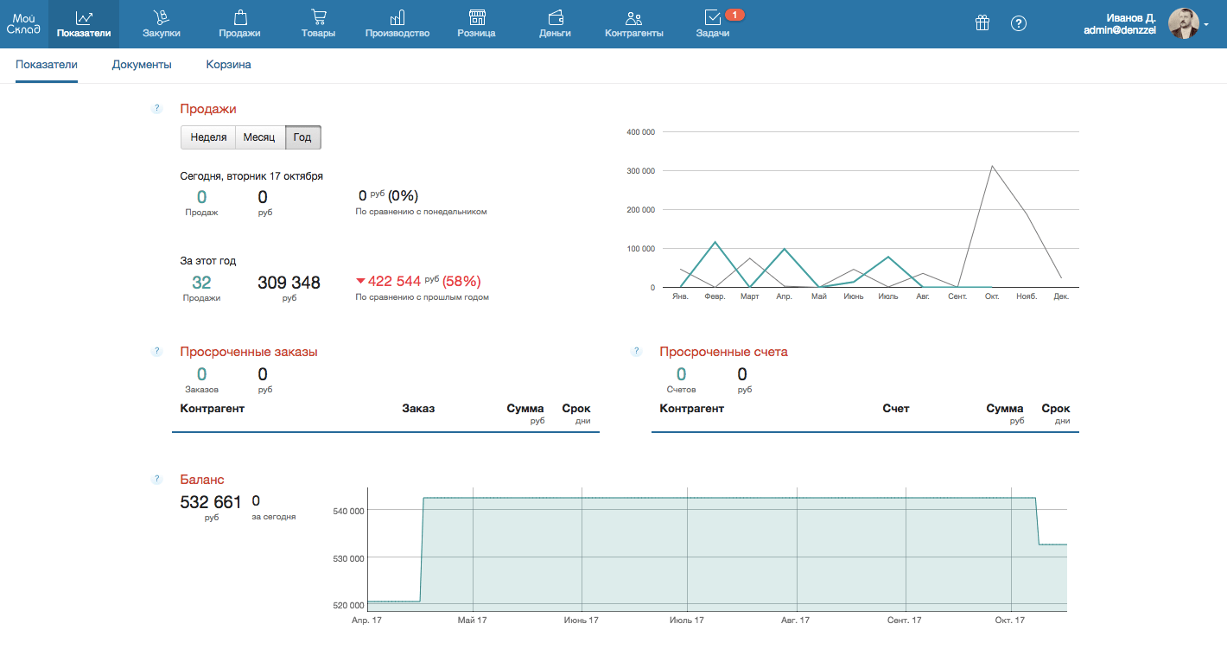Open the Производство section
Viewport: 1227px width, 662px height.
(397, 24)
